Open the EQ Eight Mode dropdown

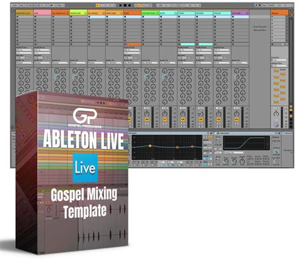pyautogui.click(x=208, y=143)
